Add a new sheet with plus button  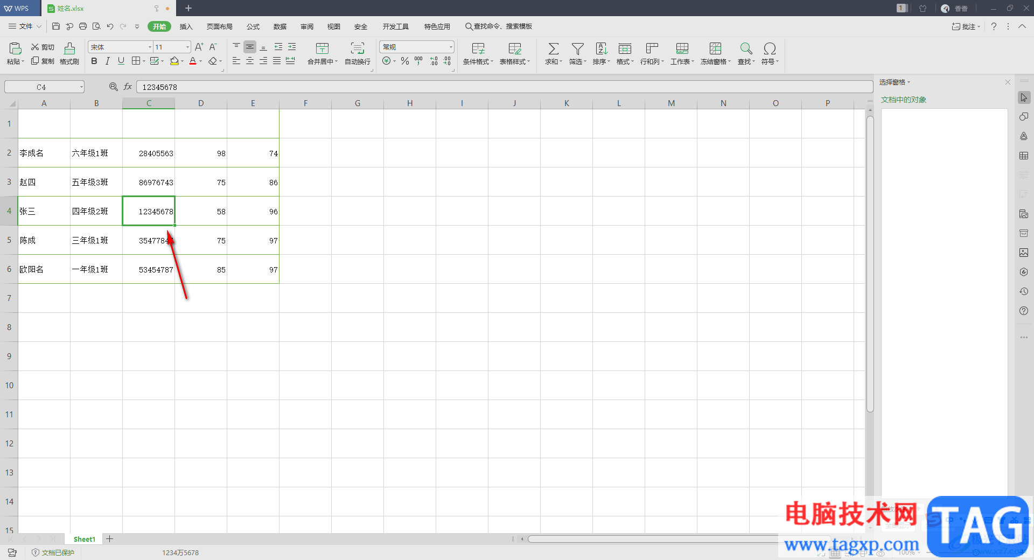110,539
